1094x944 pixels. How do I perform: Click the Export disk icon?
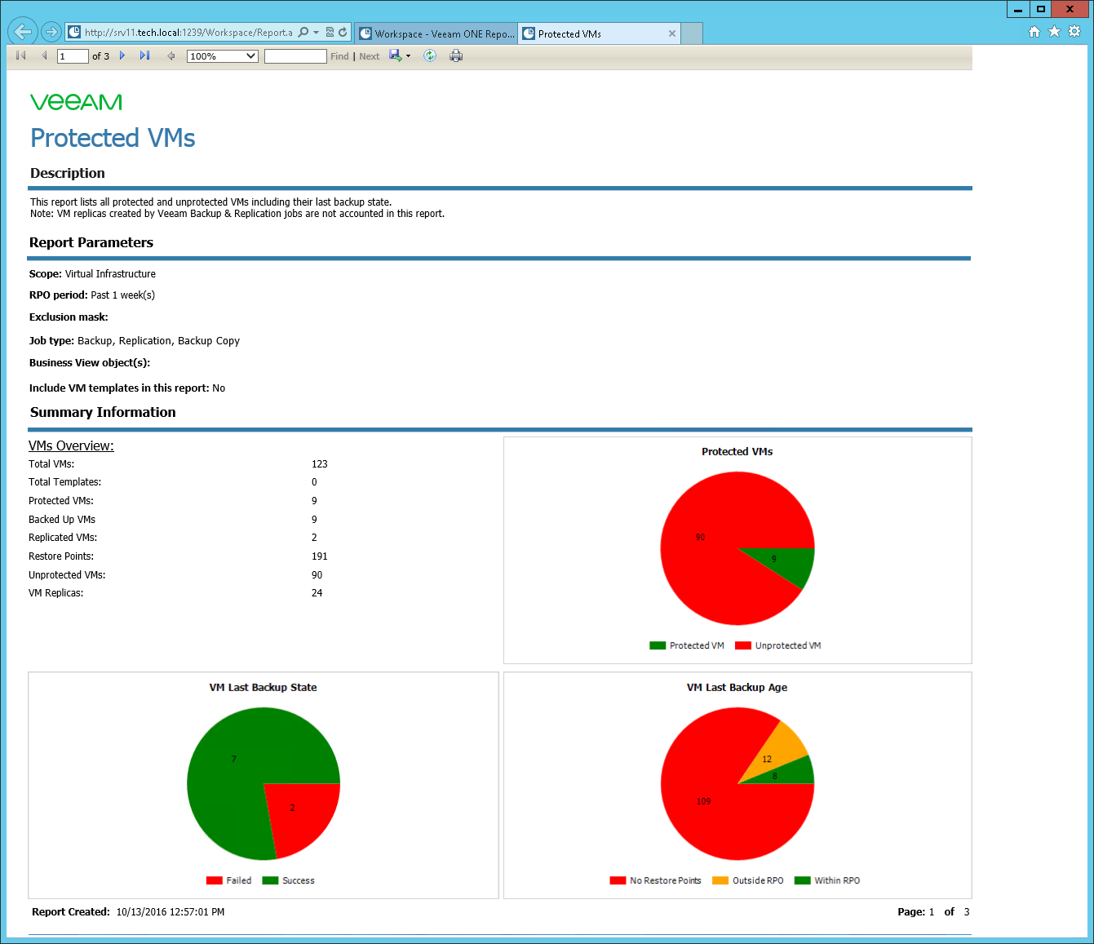pyautogui.click(x=396, y=55)
